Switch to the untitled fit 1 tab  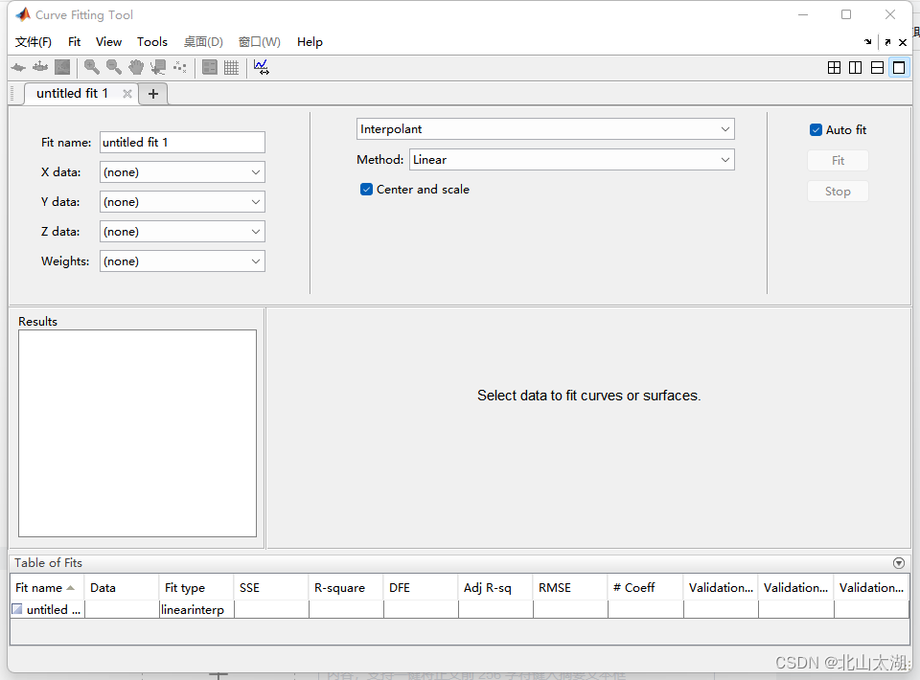(72, 93)
